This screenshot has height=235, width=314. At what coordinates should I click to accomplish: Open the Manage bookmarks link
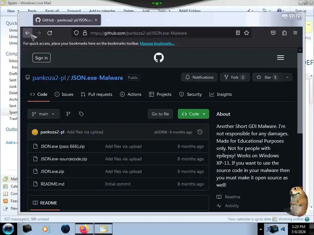tap(157, 43)
